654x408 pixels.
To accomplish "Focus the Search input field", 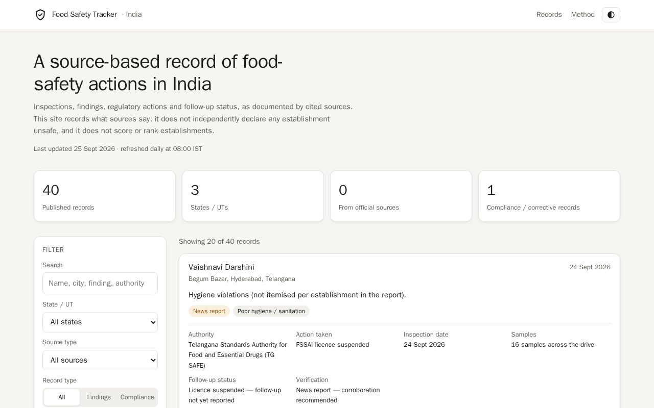I will (100, 283).
